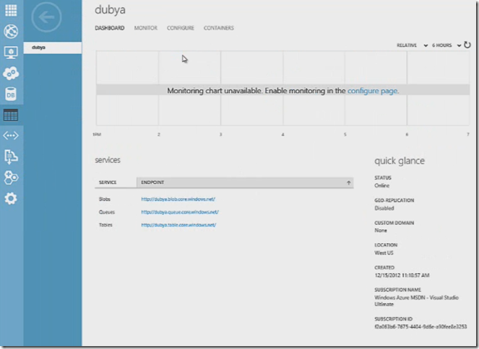Select the created date value
This screenshot has height=349, width=479.
(402, 275)
